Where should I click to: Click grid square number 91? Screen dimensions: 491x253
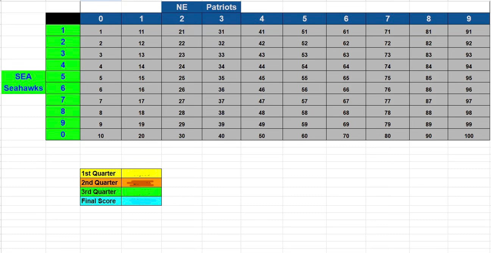click(469, 32)
